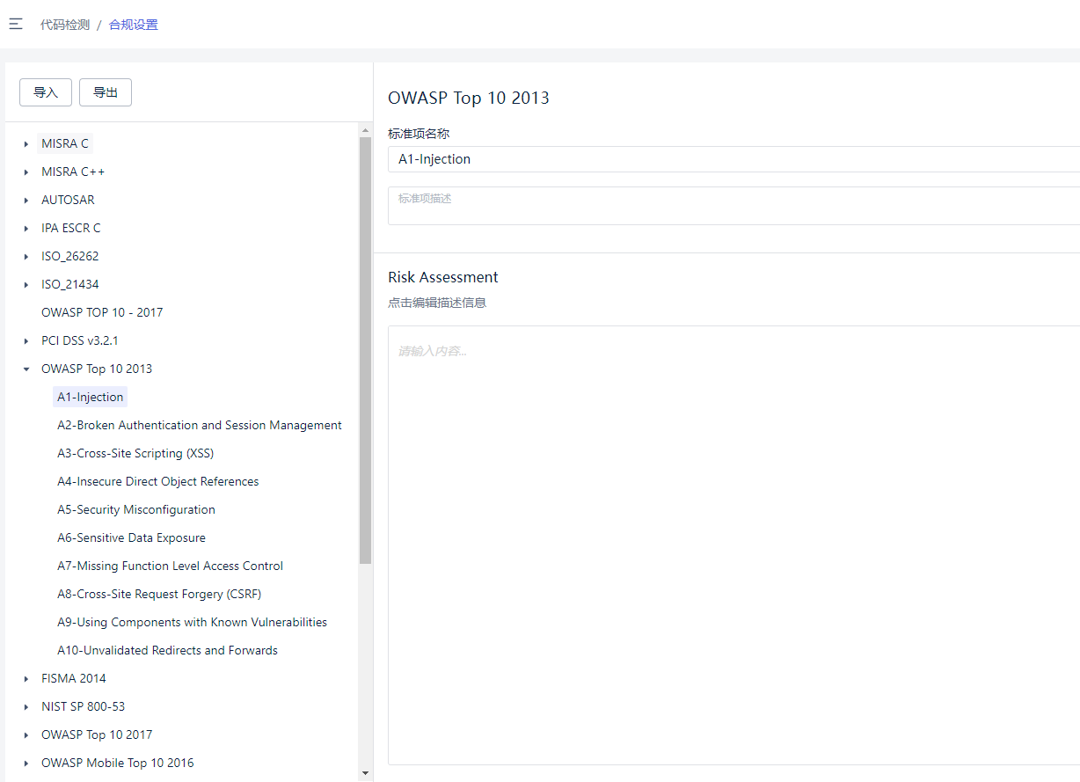The height and width of the screenshot is (782, 1080).
Task: Expand the MISRA C tree node
Action: [26, 144]
